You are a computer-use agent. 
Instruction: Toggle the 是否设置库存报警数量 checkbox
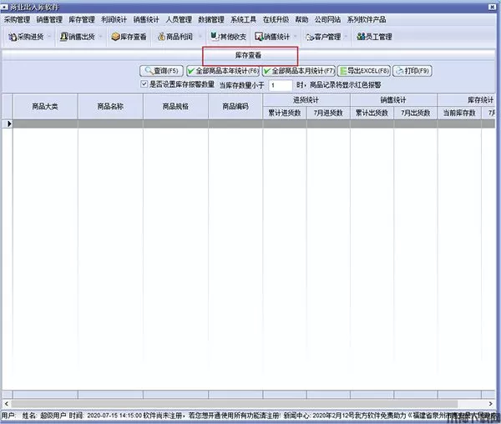(x=144, y=84)
